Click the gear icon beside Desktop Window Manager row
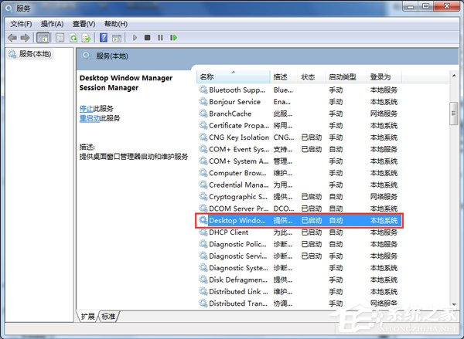The image size is (464, 339). click(203, 220)
